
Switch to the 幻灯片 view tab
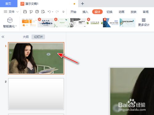(38, 37)
